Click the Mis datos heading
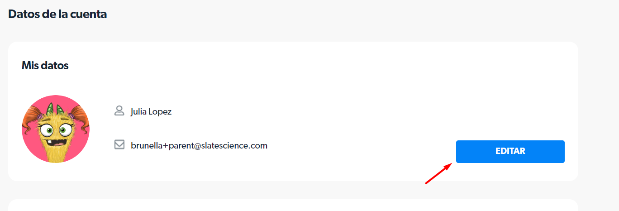Image resolution: width=619 pixels, height=211 pixels. (x=45, y=66)
